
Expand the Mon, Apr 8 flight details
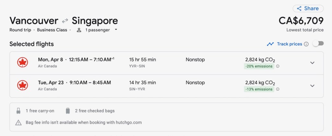tap(312, 63)
